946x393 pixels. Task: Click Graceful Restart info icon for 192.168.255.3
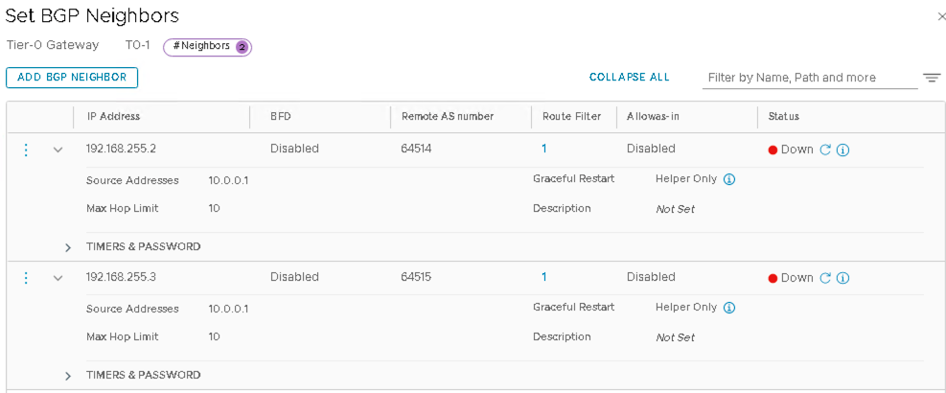tap(729, 308)
